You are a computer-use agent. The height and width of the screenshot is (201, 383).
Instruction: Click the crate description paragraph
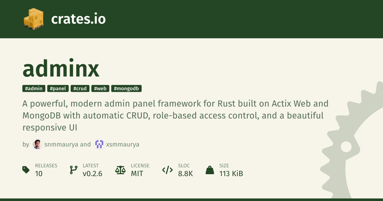[172, 115]
